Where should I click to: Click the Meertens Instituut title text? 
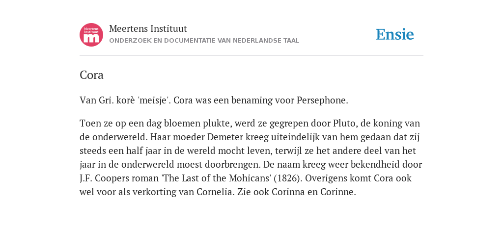pyautogui.click(x=148, y=28)
